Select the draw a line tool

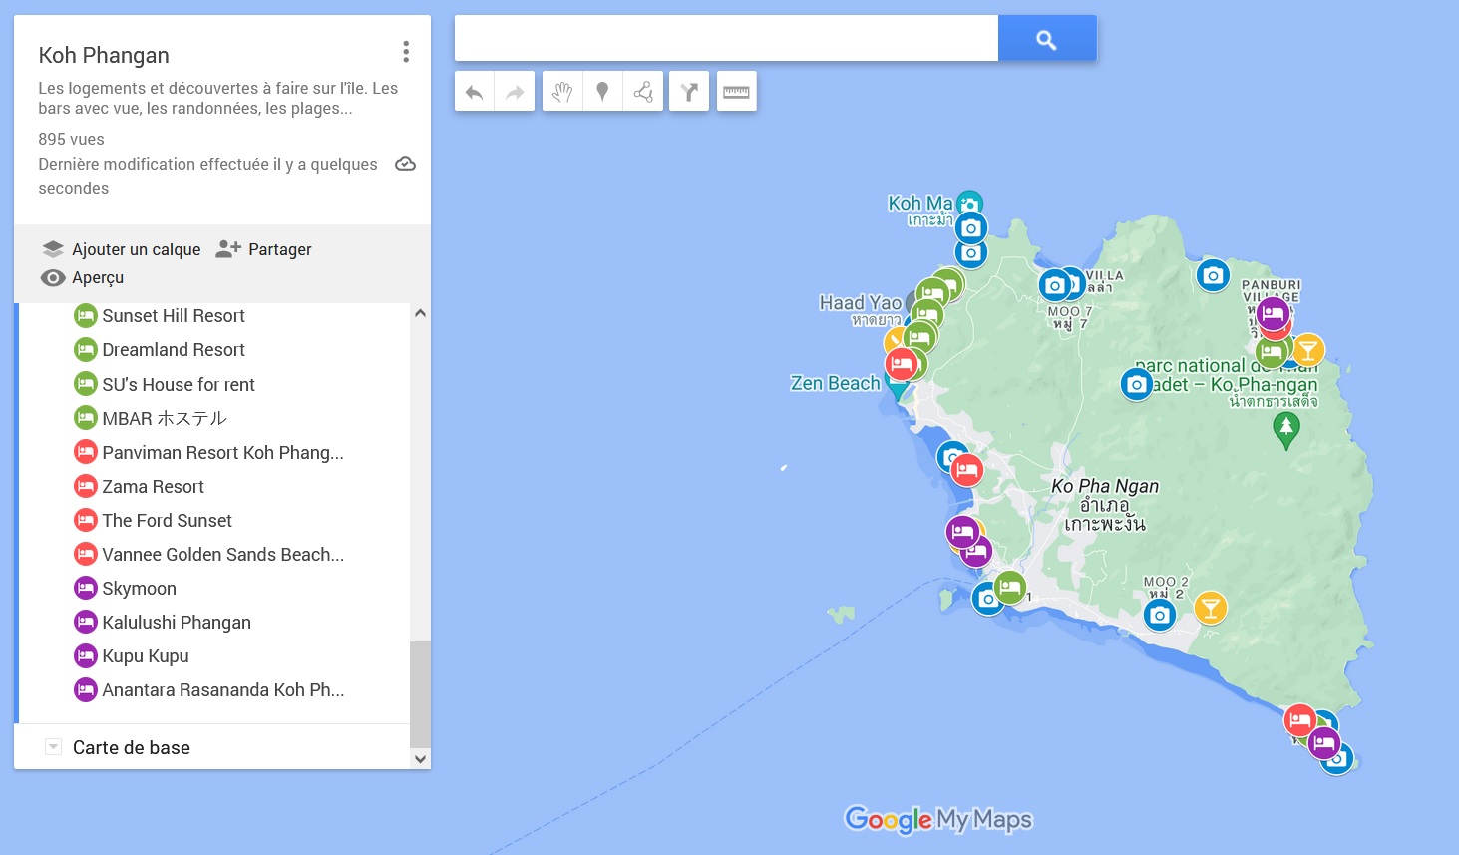[x=642, y=91]
